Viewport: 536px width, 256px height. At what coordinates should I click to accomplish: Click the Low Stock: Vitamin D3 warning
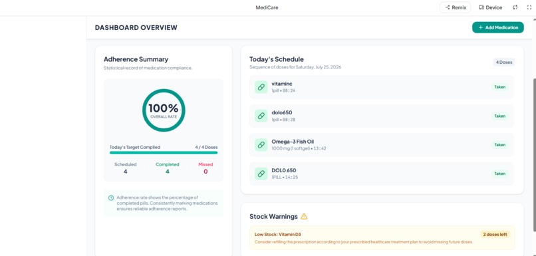point(278,235)
